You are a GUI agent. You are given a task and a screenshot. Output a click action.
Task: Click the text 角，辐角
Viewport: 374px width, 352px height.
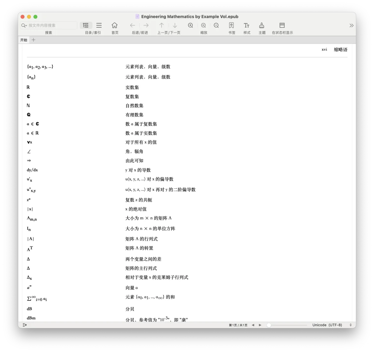pyautogui.click(x=134, y=152)
